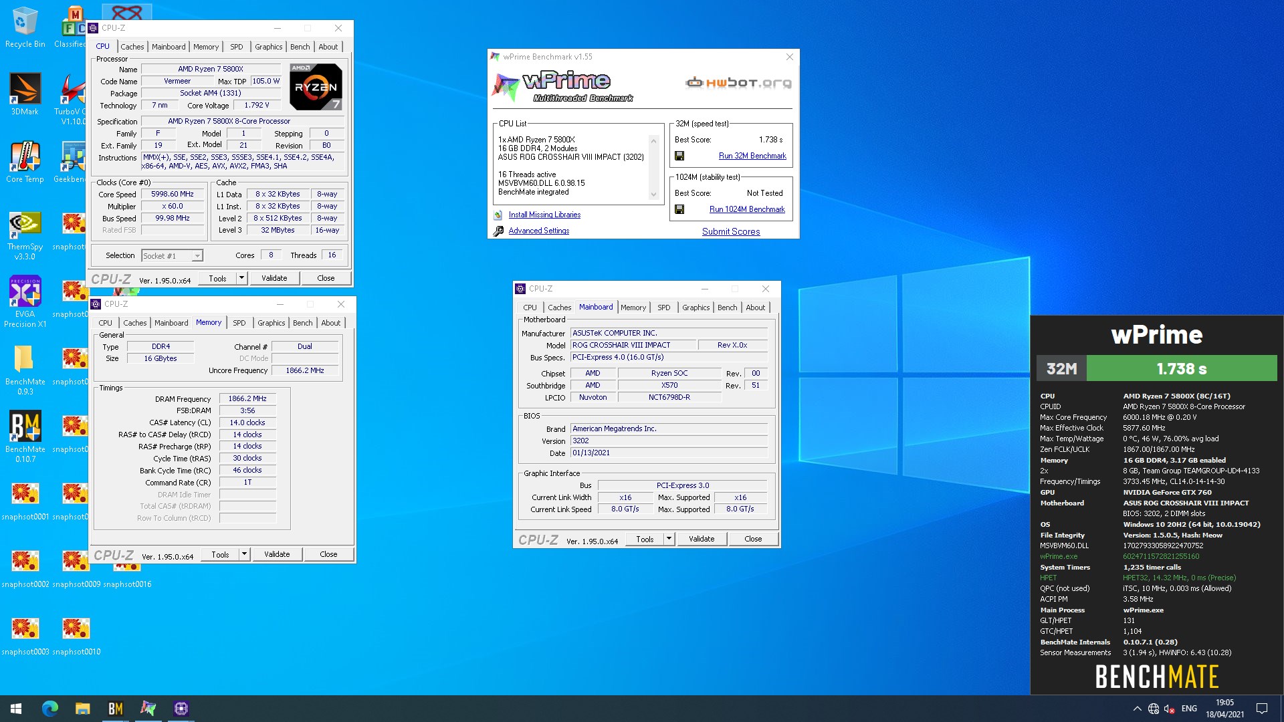Open snaphsot0009 image file

pyautogui.click(x=76, y=568)
